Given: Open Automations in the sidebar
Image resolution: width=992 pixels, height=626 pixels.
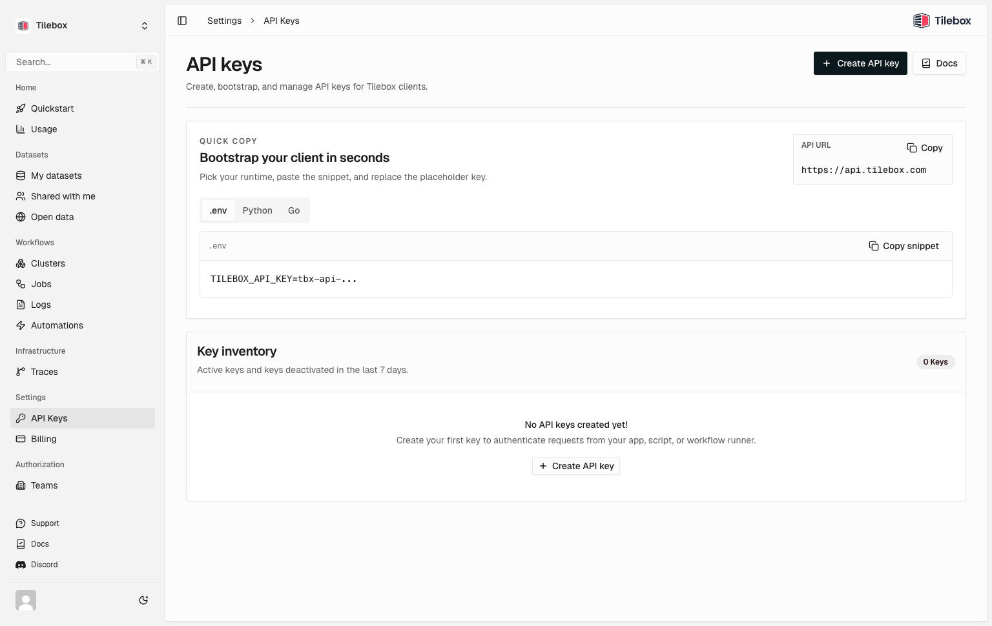Looking at the screenshot, I should coord(83,325).
